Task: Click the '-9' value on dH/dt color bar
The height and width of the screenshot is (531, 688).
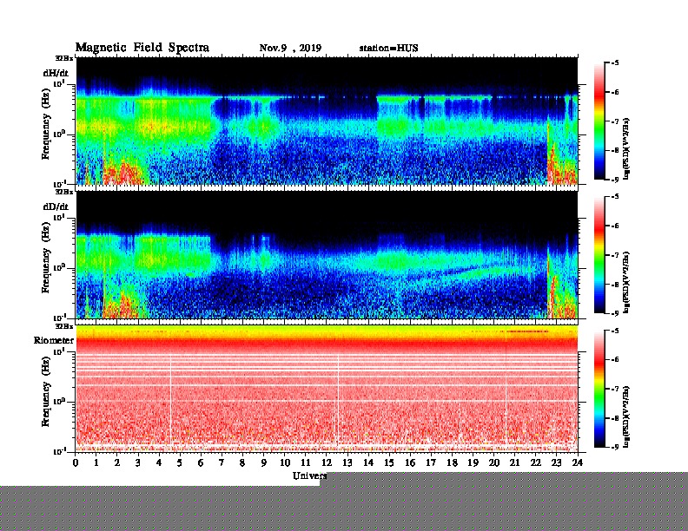Action: [614, 180]
